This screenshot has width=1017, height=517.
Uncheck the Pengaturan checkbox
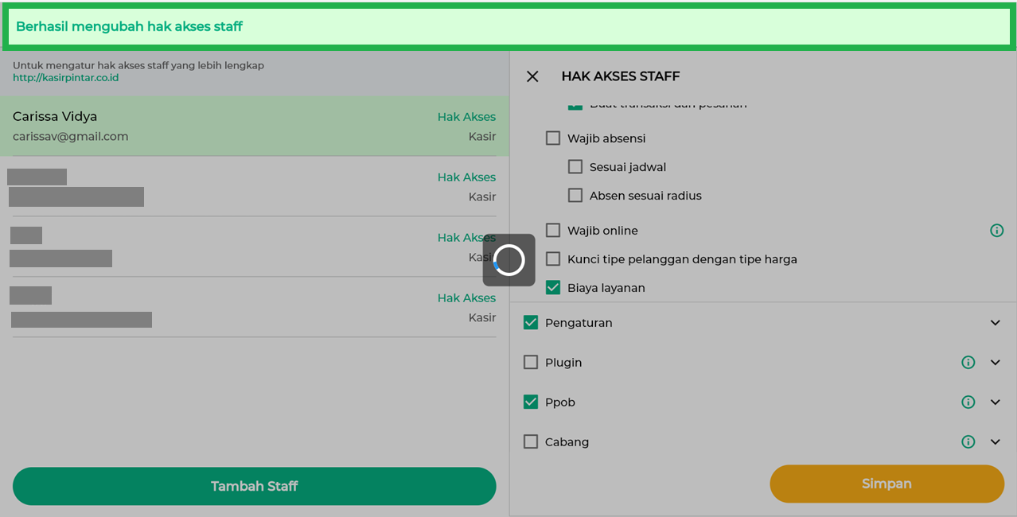click(x=531, y=323)
